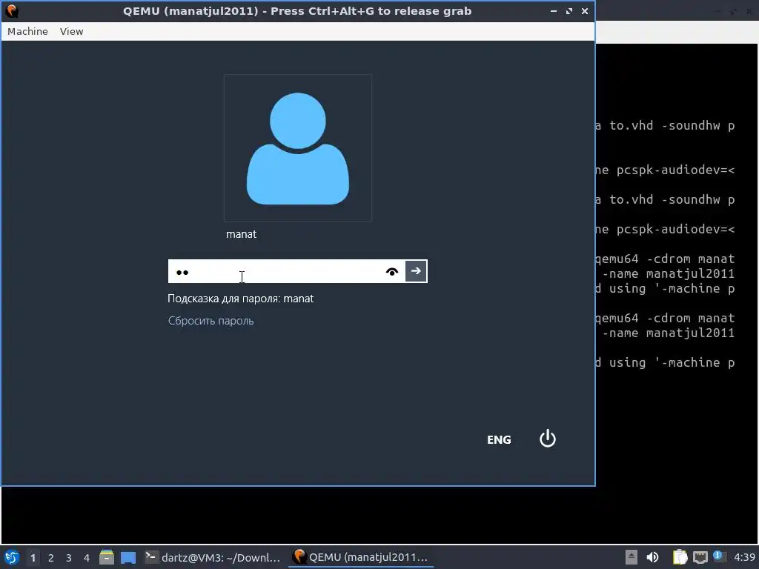Viewport: 759px width, 569px height.
Task: Click the 4:39 taskbar clock
Action: (x=744, y=557)
